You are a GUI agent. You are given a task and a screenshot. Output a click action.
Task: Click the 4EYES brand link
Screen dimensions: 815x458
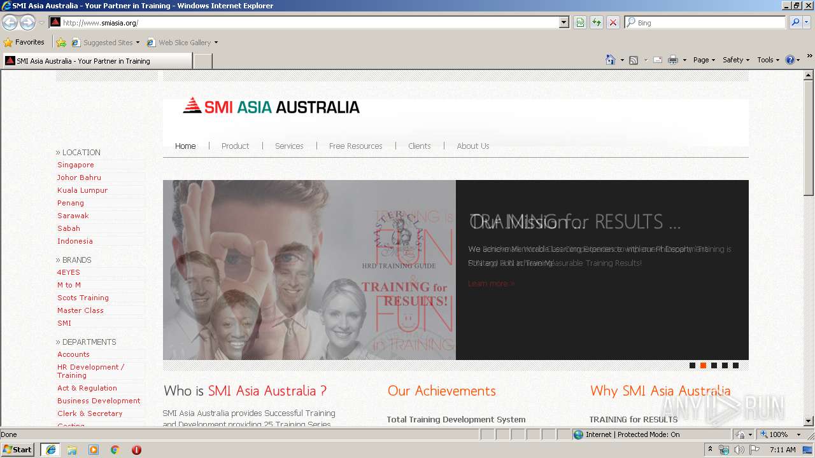(68, 272)
